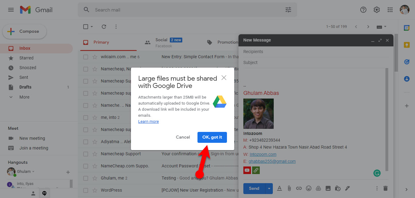Insert a link in the new message

point(299,188)
